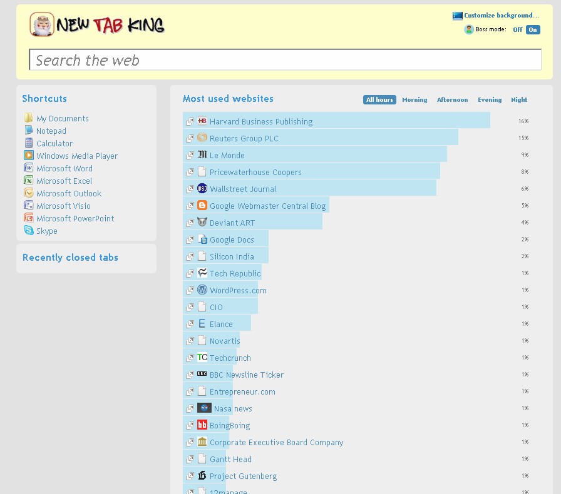Open My Documents folder icon

pos(28,118)
